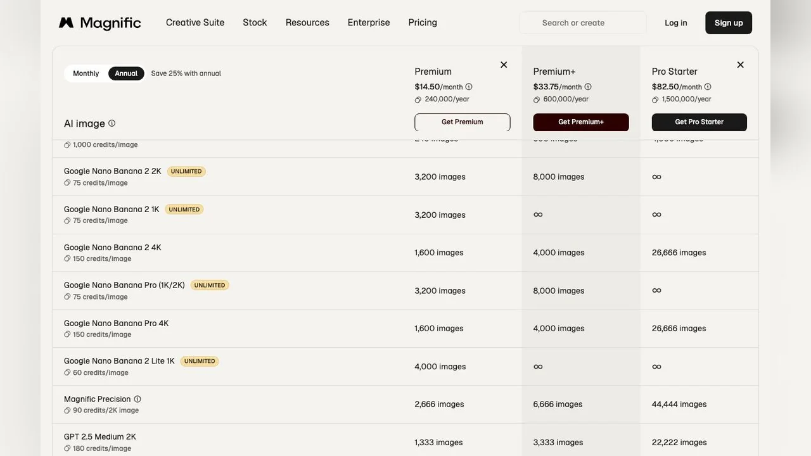Click Pro Starter infinity symbol for Nano Banana Pro (1K/2K)
The height and width of the screenshot is (456, 811).
pyautogui.click(x=656, y=291)
